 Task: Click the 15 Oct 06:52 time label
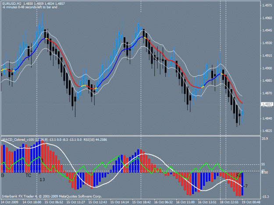54,202
